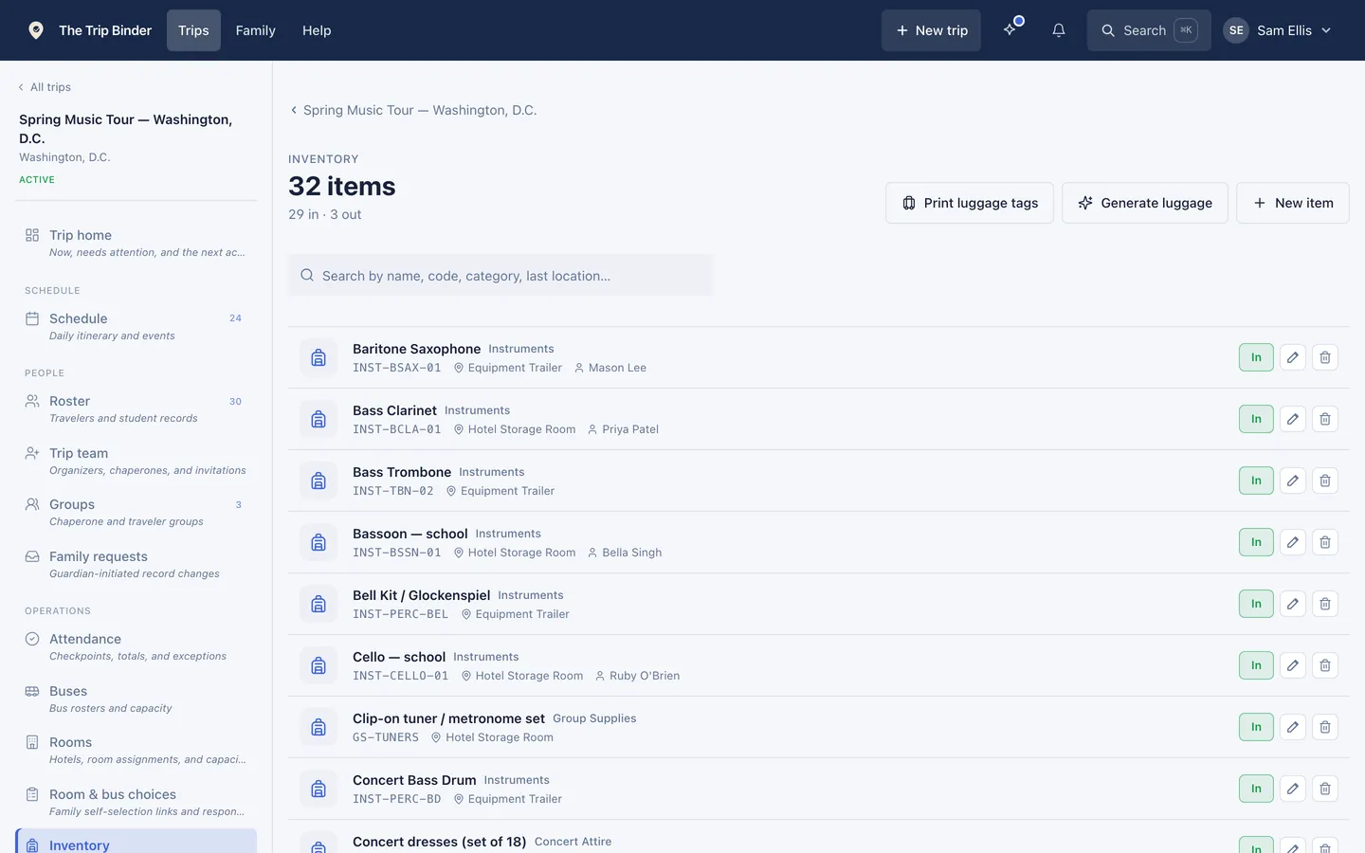Screen dimensions: 1365x853
Task: Delete the Bass Clarinet item
Action: tap(1325, 419)
